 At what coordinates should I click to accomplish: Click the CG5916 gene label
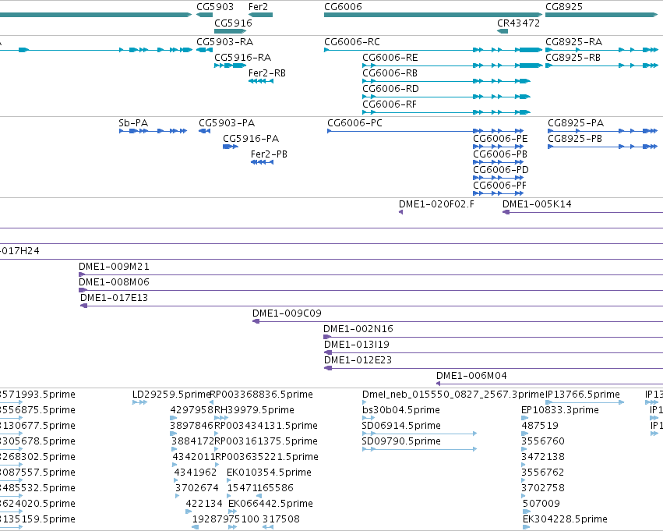tap(233, 23)
